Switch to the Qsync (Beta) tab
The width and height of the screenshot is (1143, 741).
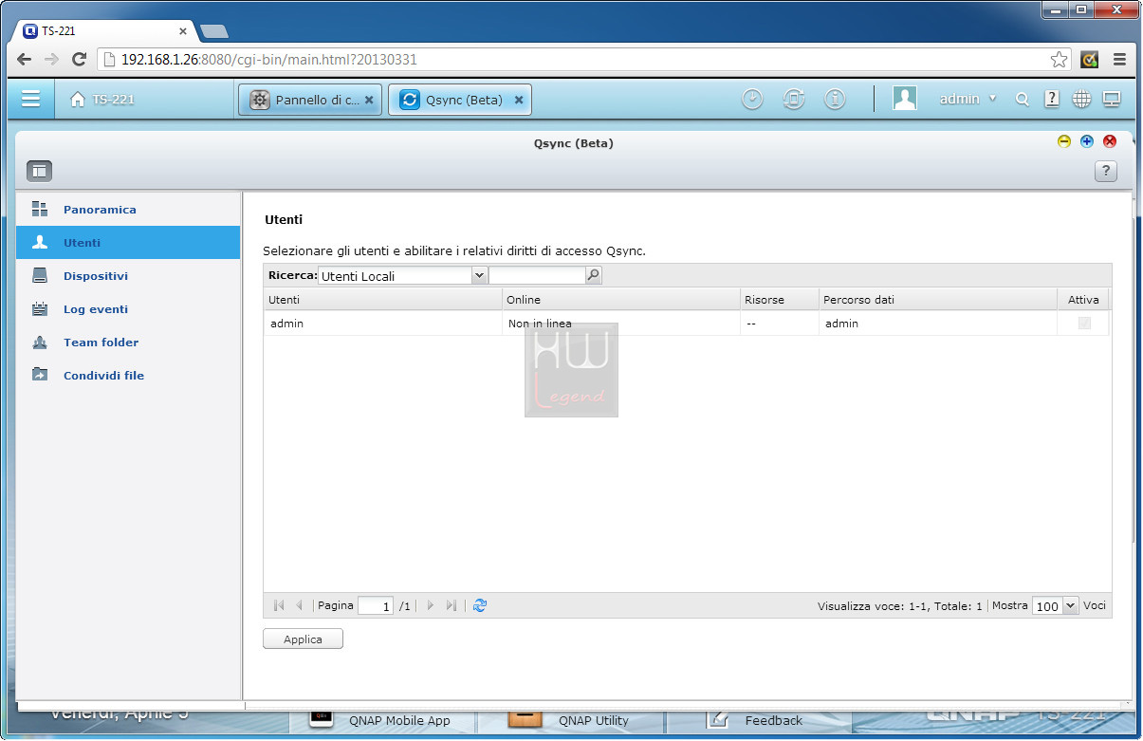pyautogui.click(x=459, y=100)
